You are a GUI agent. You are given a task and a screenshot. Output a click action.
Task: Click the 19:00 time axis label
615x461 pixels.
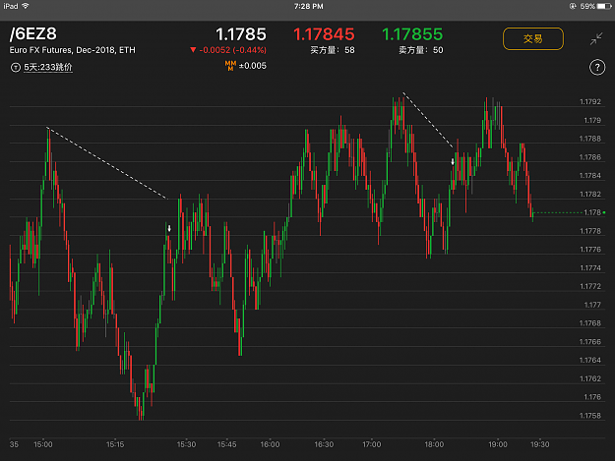tap(497, 444)
